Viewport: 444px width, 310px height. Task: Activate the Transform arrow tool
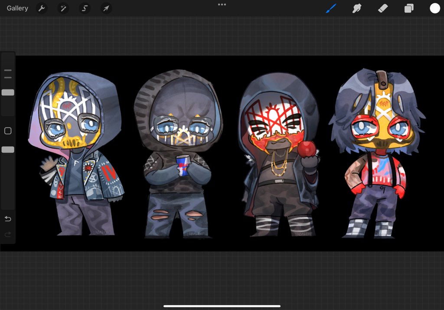[x=106, y=8]
